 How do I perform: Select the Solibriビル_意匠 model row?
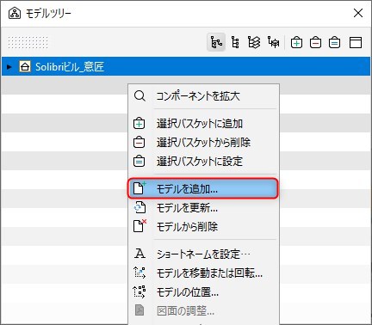(x=186, y=66)
